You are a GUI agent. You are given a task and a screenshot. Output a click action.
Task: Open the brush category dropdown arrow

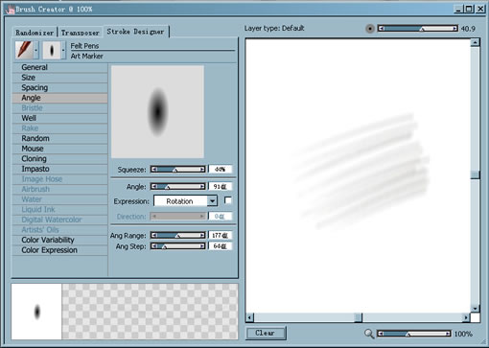coord(36,50)
